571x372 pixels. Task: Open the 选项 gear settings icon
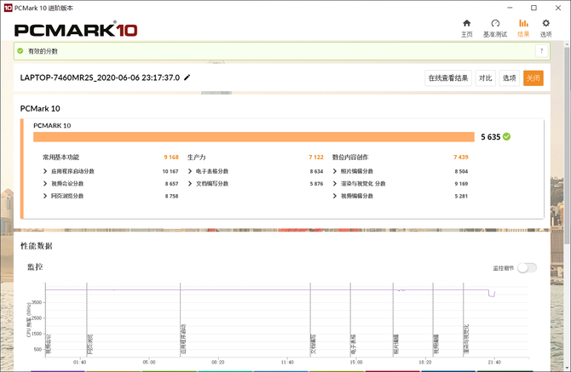point(546,24)
